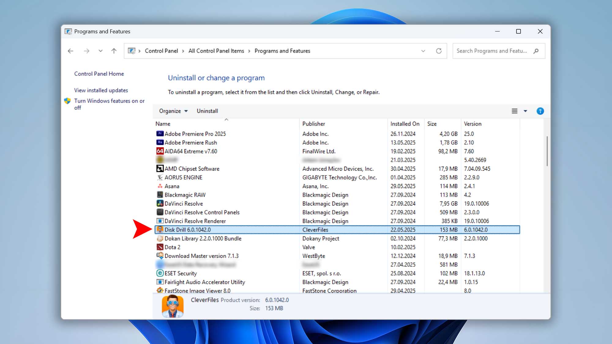612x344 pixels.
Task: Sort by the Version column header
Action: (x=490, y=124)
